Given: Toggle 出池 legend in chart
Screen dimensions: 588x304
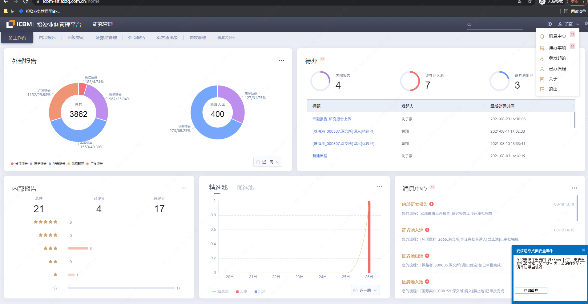Looking at the screenshot, I should point(260,292).
